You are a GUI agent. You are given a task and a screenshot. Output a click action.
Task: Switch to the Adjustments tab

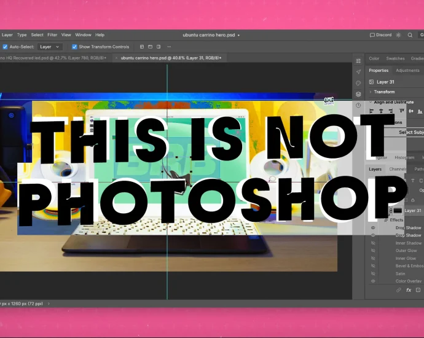[x=407, y=70]
